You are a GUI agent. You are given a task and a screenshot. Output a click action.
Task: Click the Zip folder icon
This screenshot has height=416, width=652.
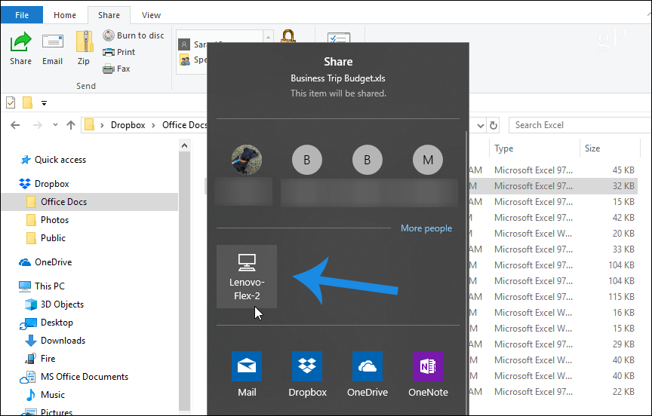pyautogui.click(x=84, y=42)
